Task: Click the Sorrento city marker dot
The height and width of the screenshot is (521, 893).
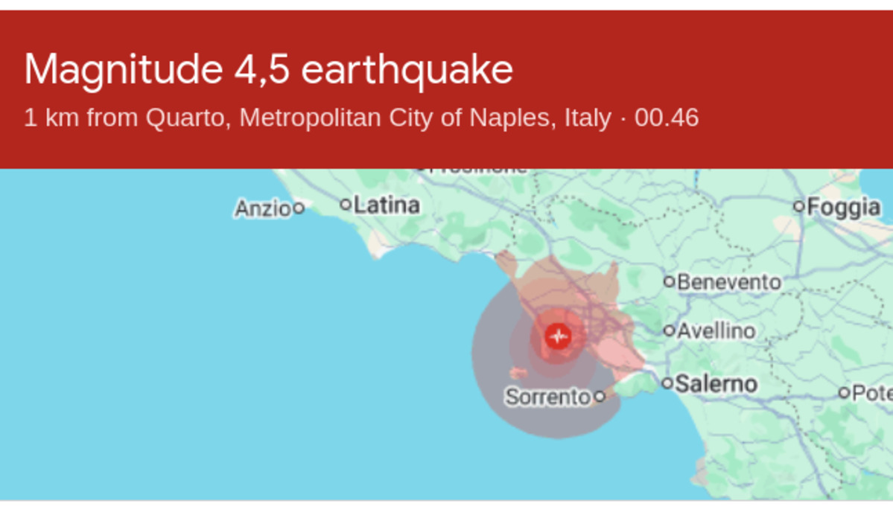Action: [x=599, y=396]
